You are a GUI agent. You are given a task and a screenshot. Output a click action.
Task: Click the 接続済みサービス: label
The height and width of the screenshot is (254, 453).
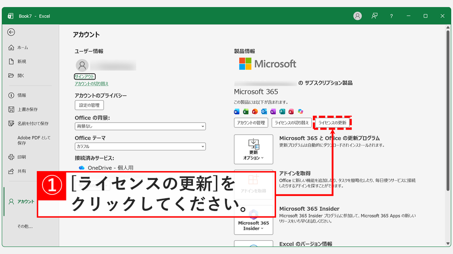[x=94, y=158]
